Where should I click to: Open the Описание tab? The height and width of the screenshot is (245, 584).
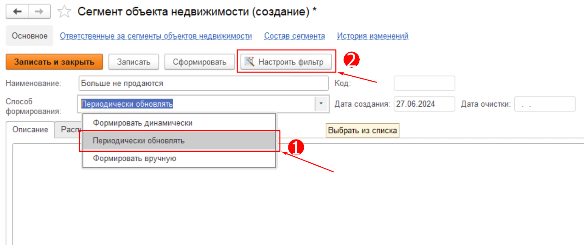click(x=30, y=129)
